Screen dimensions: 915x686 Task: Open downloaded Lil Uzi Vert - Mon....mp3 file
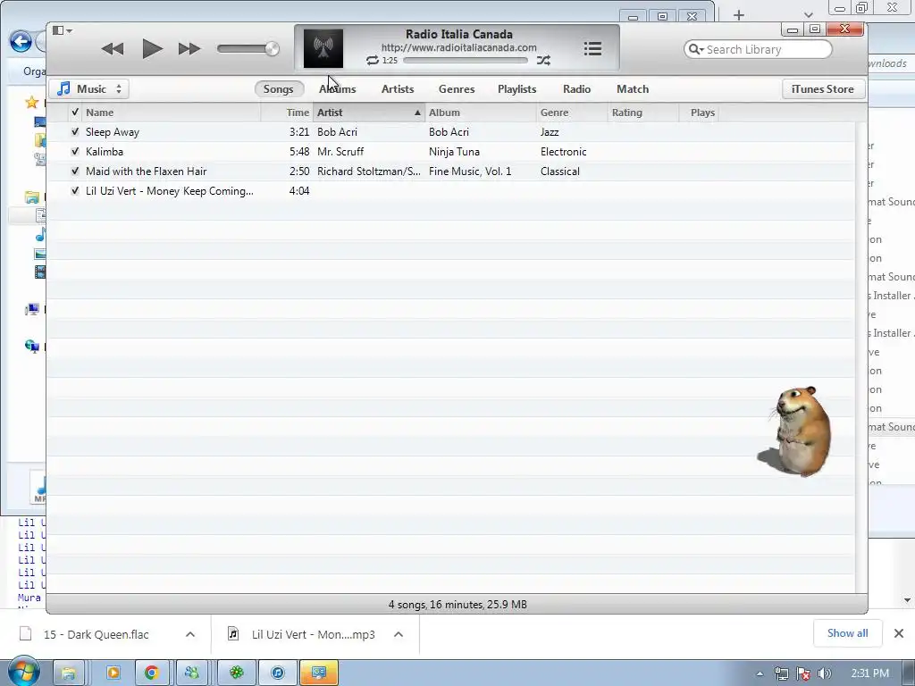(x=314, y=635)
